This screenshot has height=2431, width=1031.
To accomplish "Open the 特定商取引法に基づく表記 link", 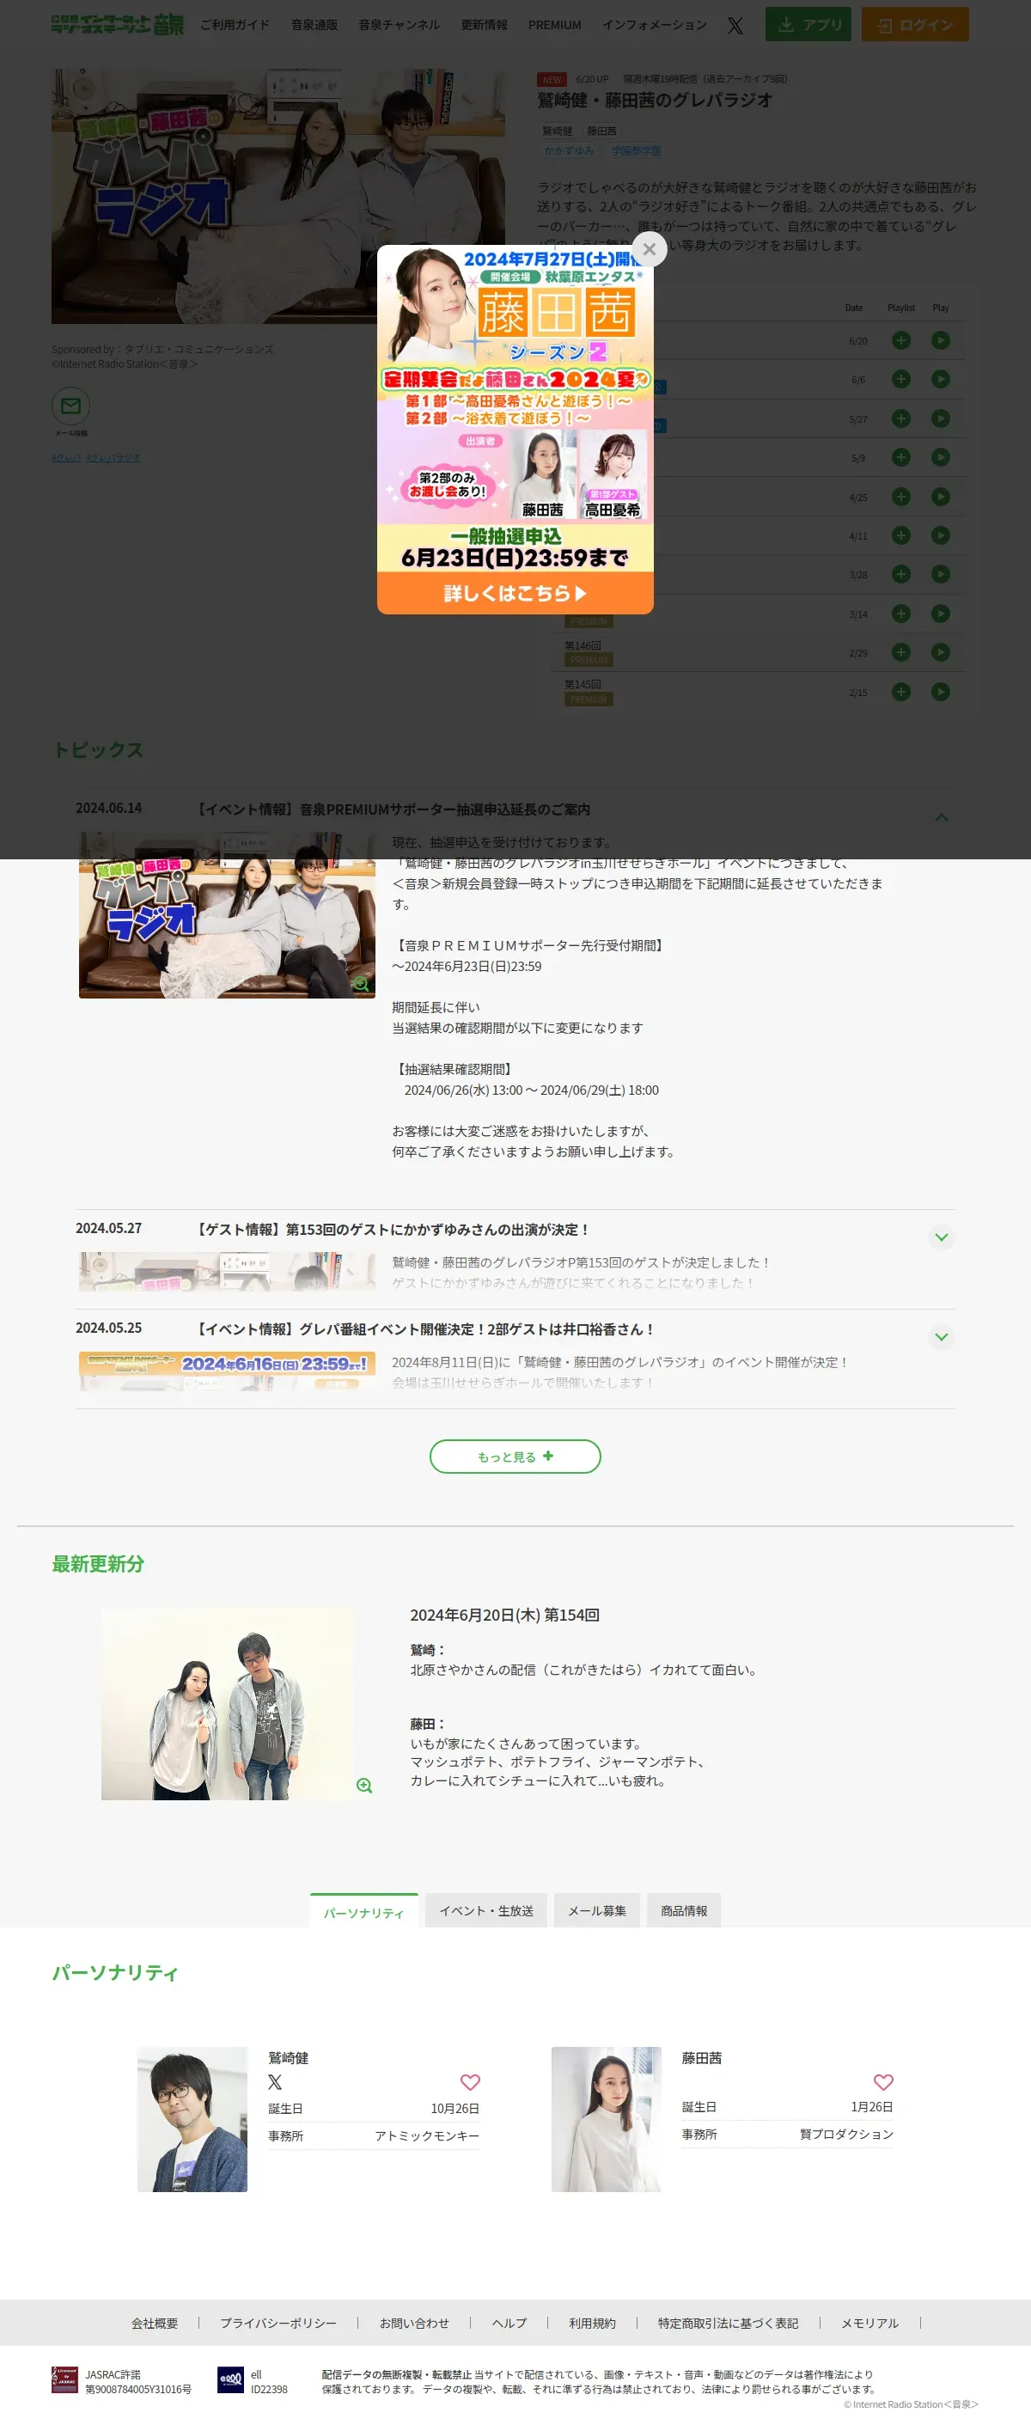I will tap(729, 2324).
